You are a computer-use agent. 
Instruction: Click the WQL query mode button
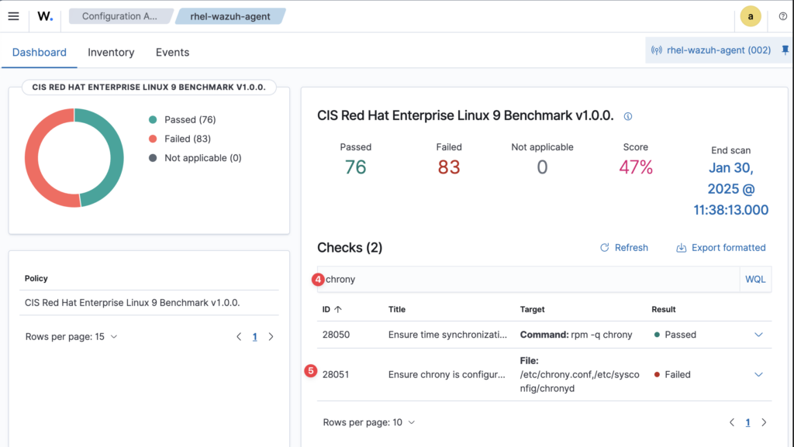(755, 279)
